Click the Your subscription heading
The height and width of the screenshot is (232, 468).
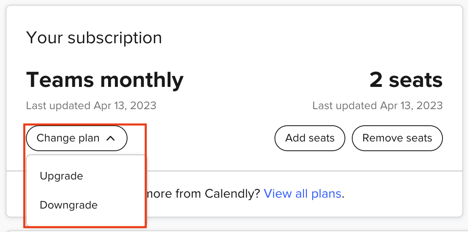click(94, 38)
